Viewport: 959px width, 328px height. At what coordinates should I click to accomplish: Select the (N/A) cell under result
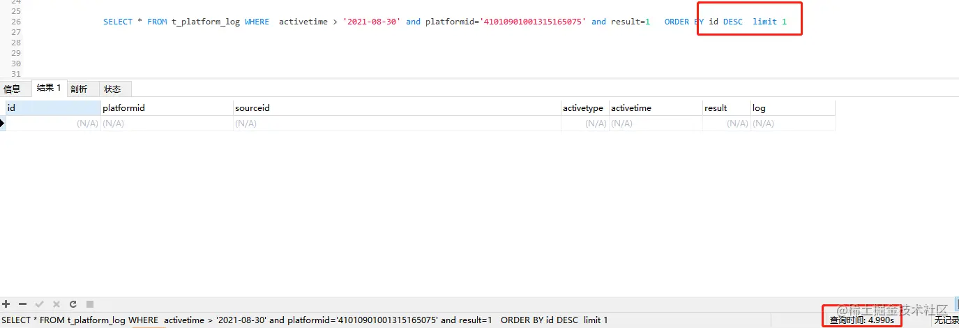727,124
